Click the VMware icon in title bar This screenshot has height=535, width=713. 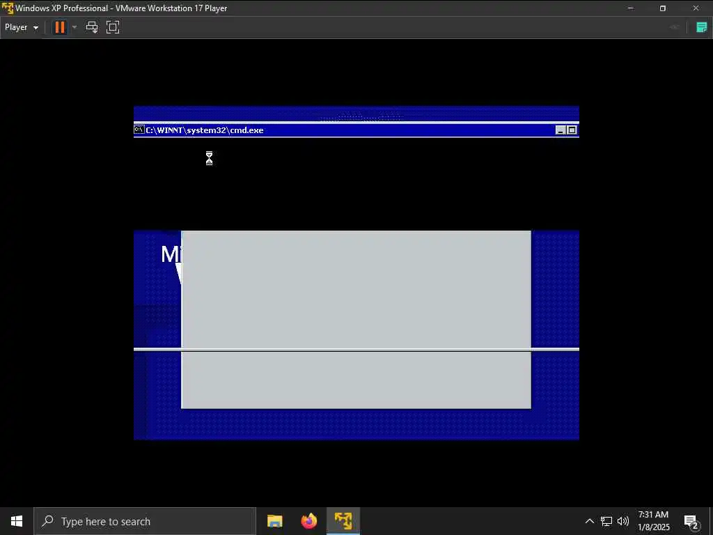coord(7,8)
